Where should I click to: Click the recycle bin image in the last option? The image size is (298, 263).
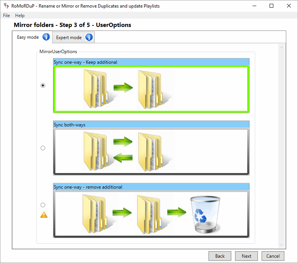coord(205,214)
